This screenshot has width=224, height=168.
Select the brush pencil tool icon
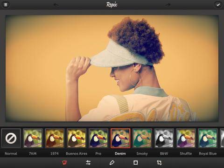point(112,162)
